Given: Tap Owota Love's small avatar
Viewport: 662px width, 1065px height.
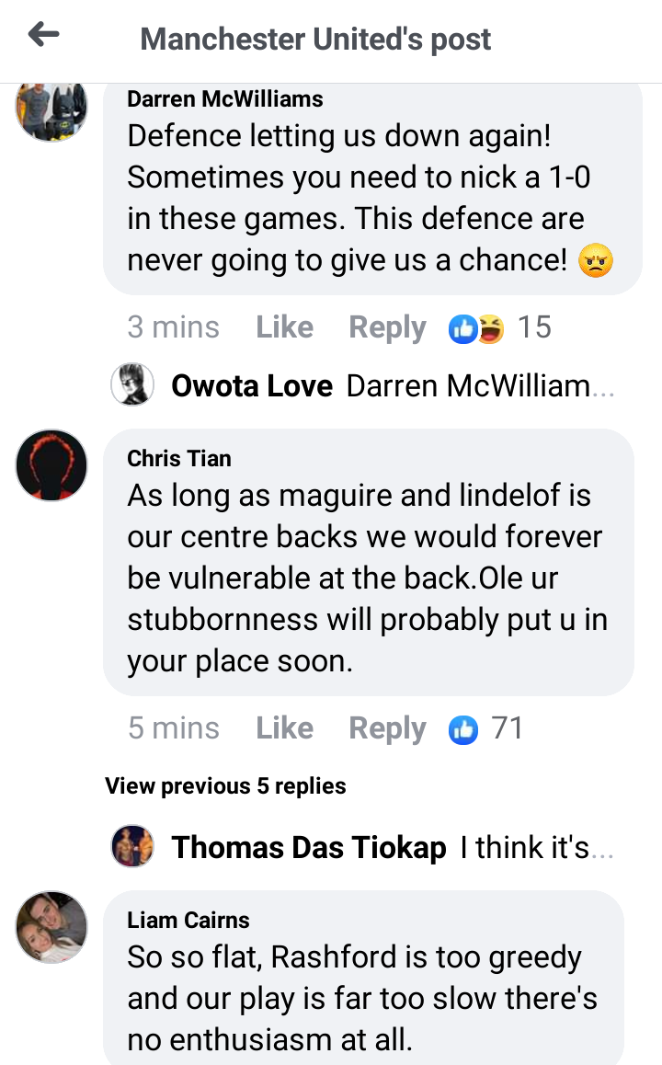Looking at the screenshot, I should (x=132, y=384).
